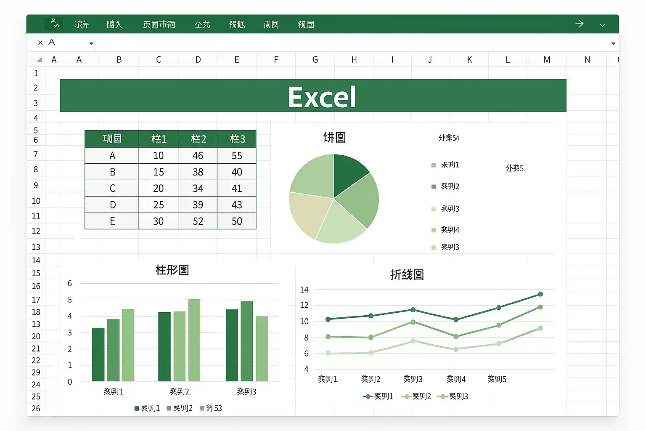Expand the formula bar with the right-side arrow
The image size is (646, 431).
coord(613,43)
